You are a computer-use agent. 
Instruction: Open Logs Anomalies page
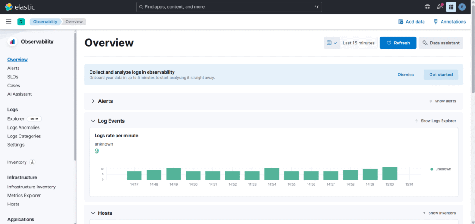click(x=23, y=128)
